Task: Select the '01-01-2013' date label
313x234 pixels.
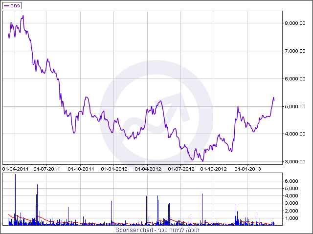Action: pos(247,169)
